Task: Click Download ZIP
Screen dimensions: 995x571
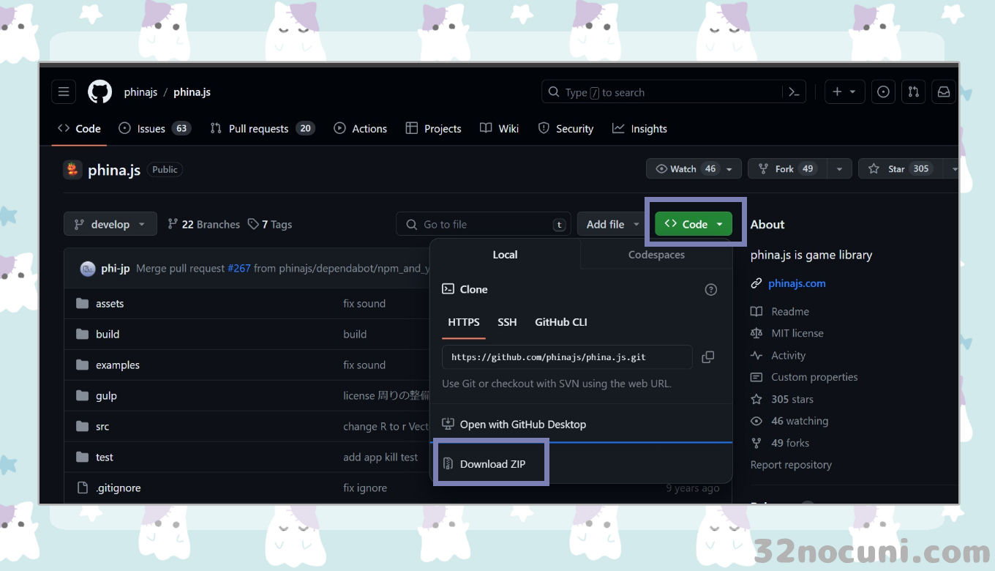Action: tap(492, 464)
